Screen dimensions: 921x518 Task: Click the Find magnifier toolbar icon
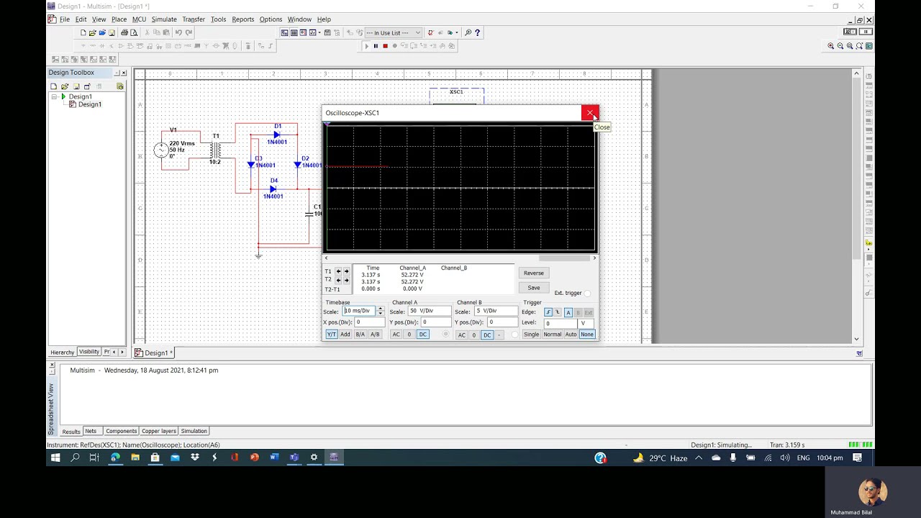point(468,32)
